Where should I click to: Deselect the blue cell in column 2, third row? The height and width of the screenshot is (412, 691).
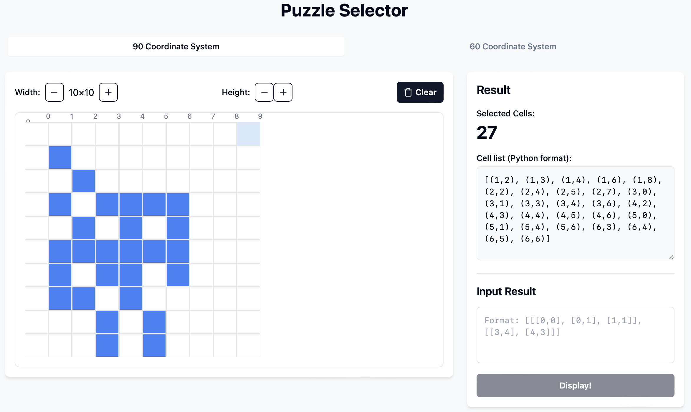[84, 181]
